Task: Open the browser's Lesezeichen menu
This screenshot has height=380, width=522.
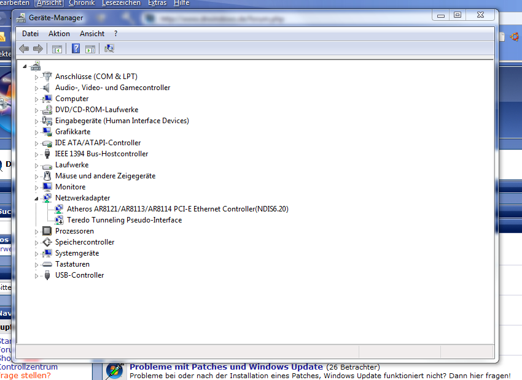Action: [121, 3]
